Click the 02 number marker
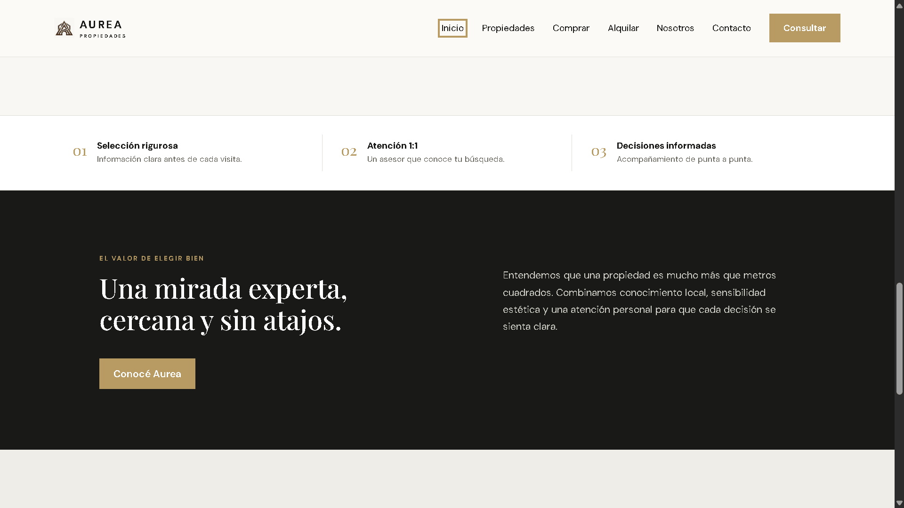The height and width of the screenshot is (508, 904). click(349, 152)
